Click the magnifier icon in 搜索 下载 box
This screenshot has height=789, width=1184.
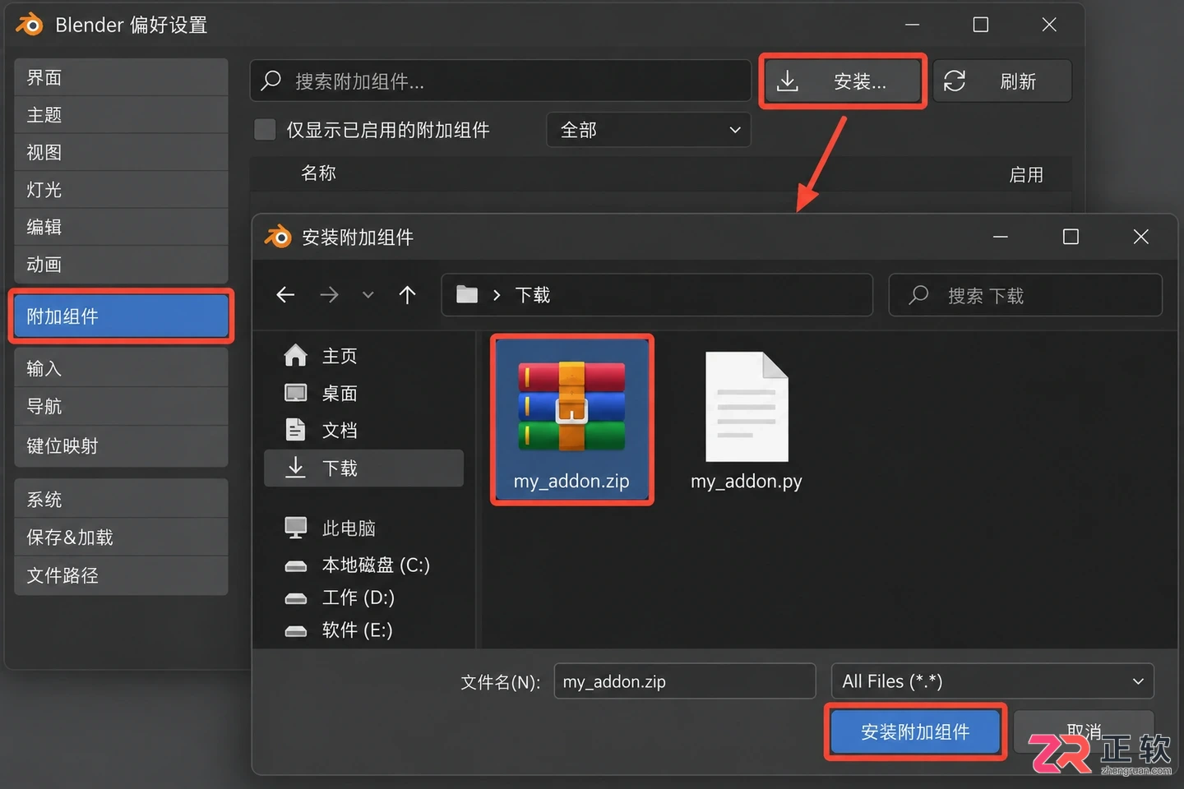(x=918, y=294)
